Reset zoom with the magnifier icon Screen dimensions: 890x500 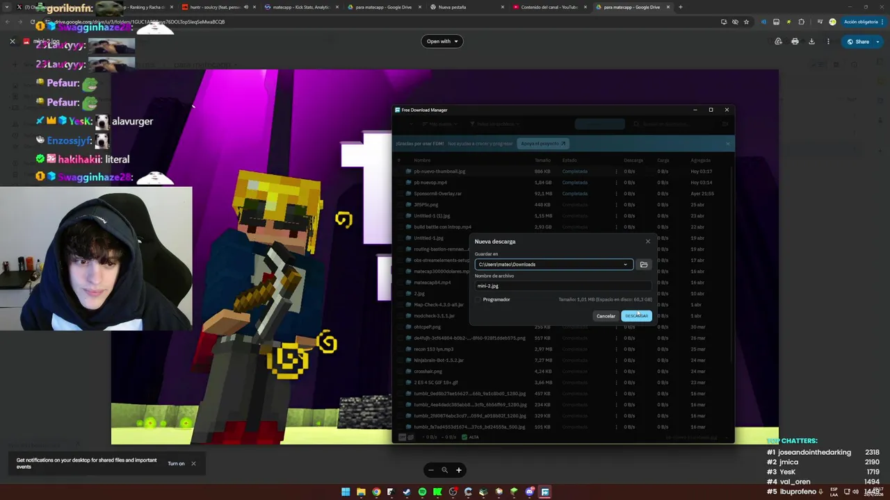point(444,470)
